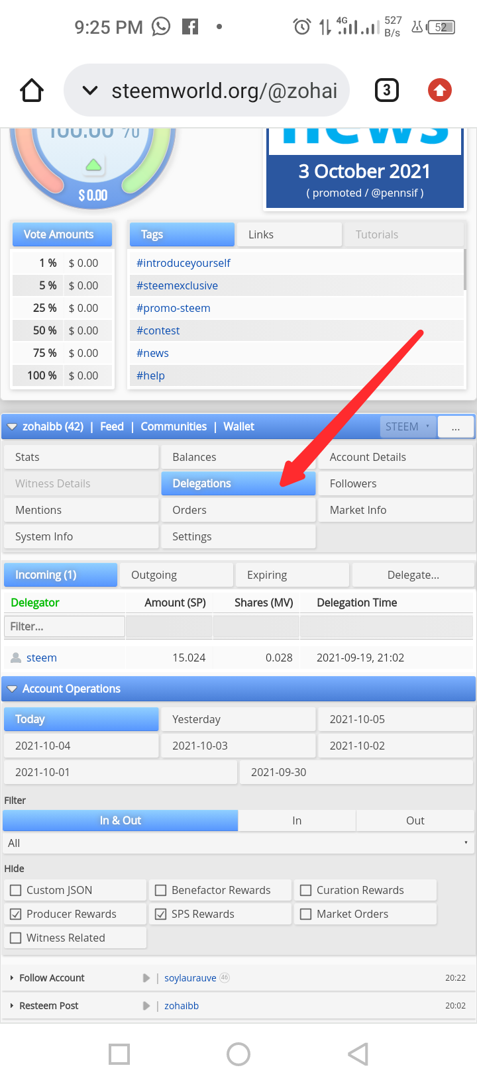
Task: Open the #steemexclusive tag link
Action: tap(177, 285)
